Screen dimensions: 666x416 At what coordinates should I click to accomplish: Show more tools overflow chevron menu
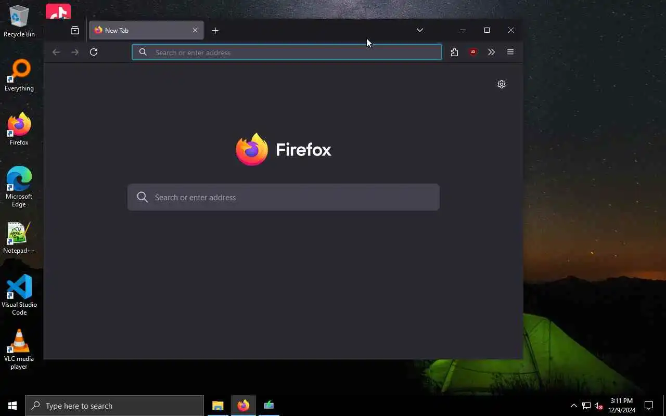click(x=491, y=52)
